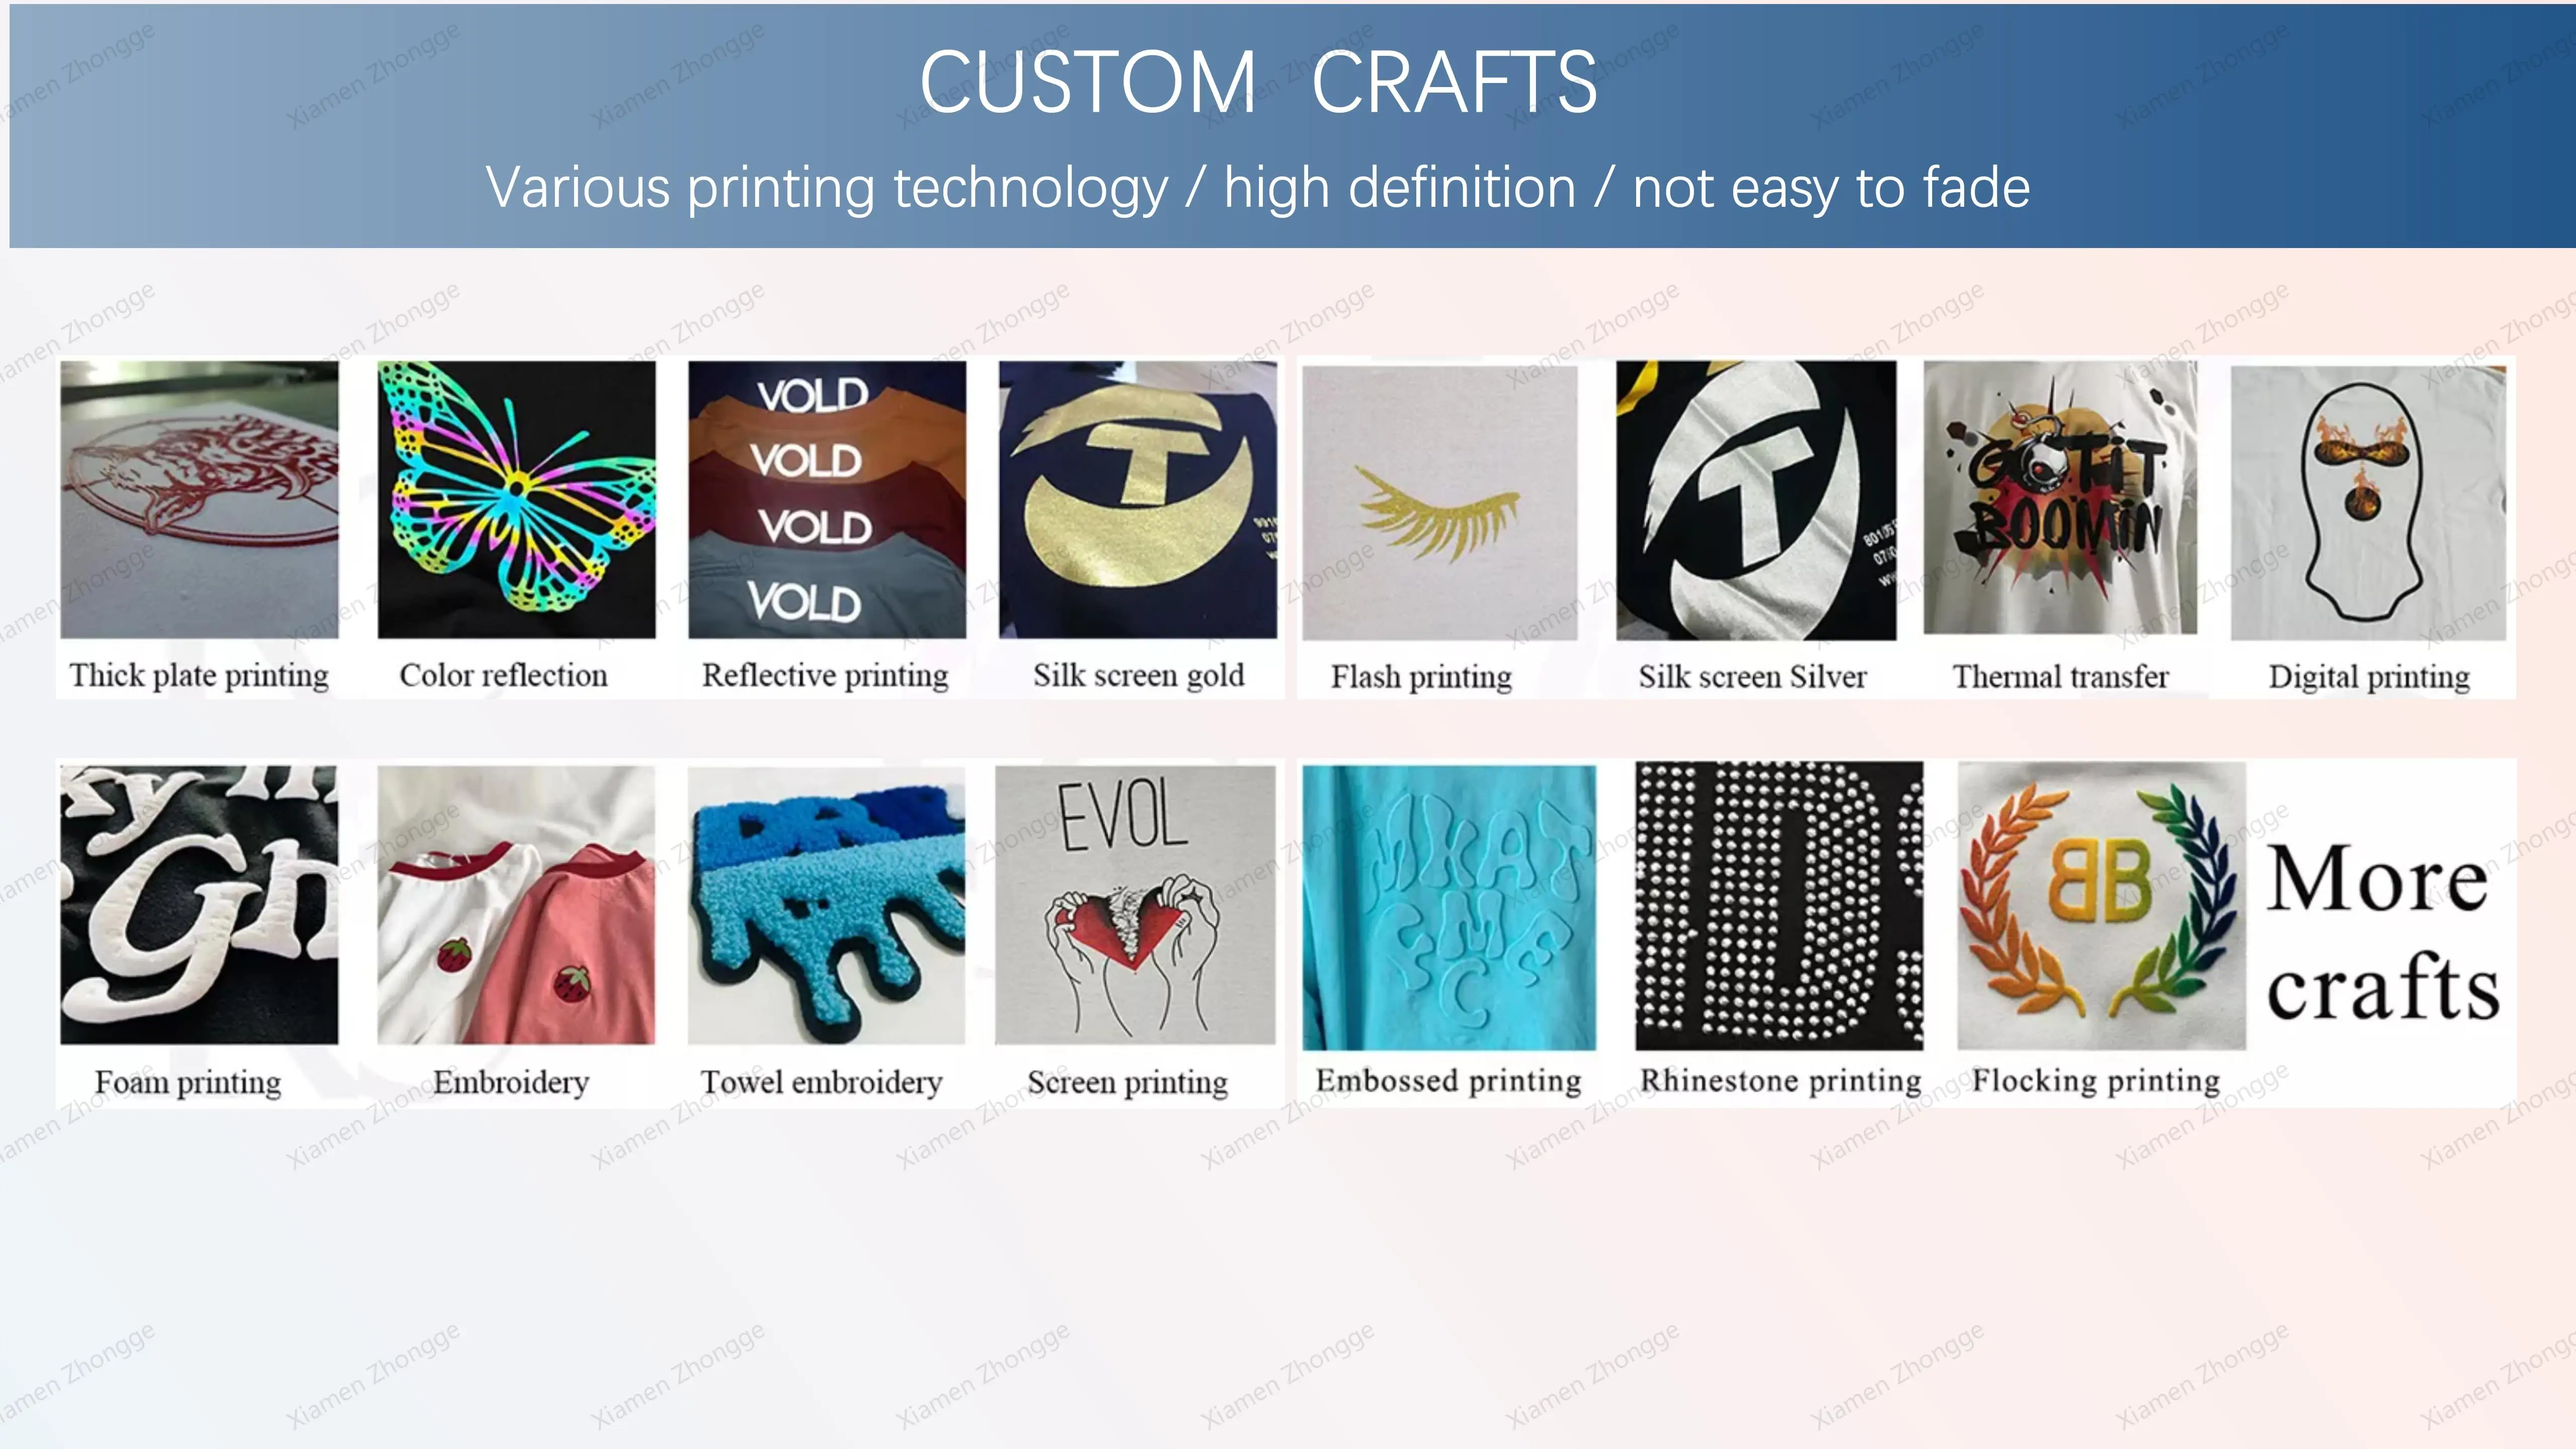
Task: Open the strawberry Embroidery shirts image
Action: pyautogui.click(x=516, y=905)
